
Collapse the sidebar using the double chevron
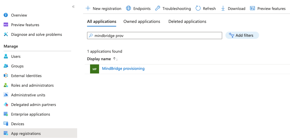pos(73,7)
